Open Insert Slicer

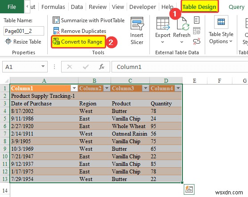click(137, 31)
